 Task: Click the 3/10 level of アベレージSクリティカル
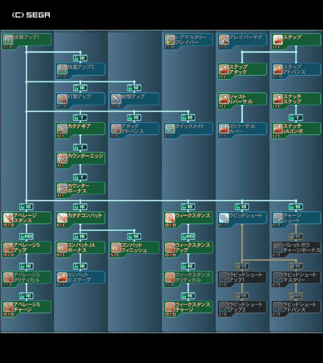8,285
